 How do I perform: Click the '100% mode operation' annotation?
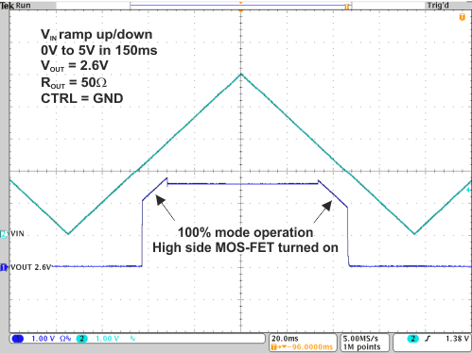pyautogui.click(x=246, y=232)
